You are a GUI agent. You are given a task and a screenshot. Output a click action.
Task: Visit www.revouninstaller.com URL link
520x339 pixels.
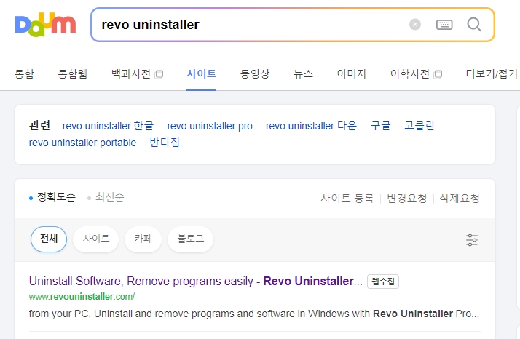82,296
